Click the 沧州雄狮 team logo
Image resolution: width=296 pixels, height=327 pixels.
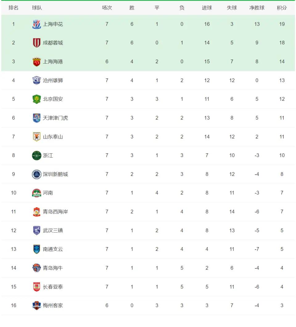click(x=37, y=80)
